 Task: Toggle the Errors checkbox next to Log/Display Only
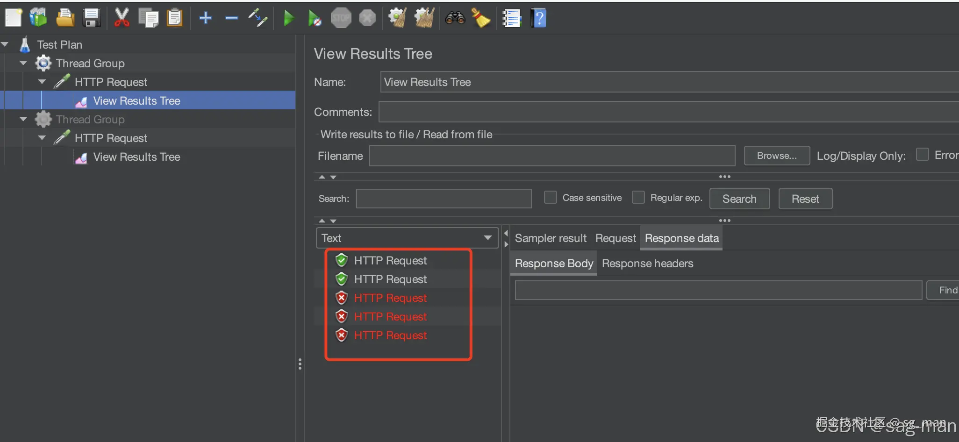click(x=922, y=155)
